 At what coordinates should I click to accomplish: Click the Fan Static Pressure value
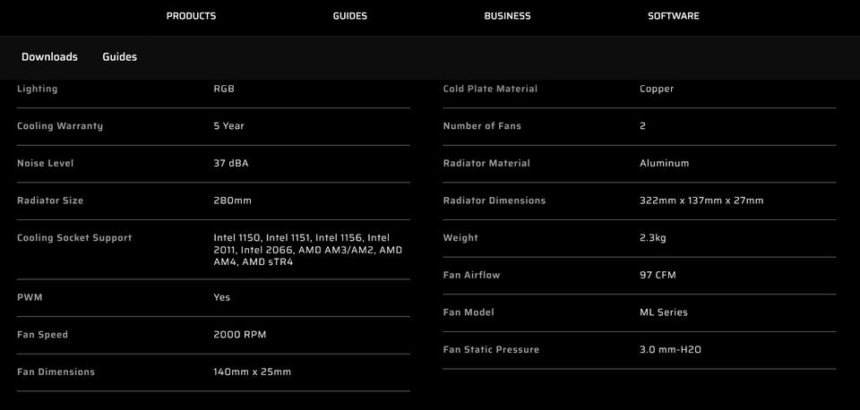click(670, 350)
